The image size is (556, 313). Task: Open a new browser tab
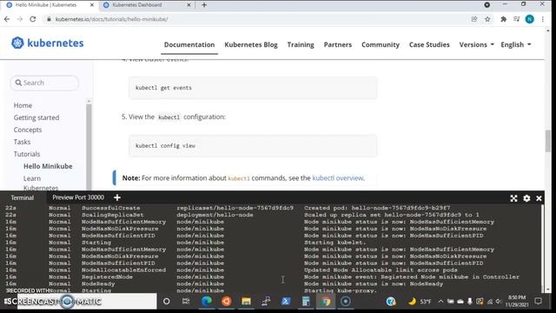204,5
